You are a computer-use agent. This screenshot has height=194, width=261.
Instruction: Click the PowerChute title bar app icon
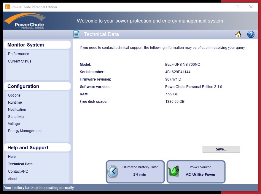tap(7, 7)
